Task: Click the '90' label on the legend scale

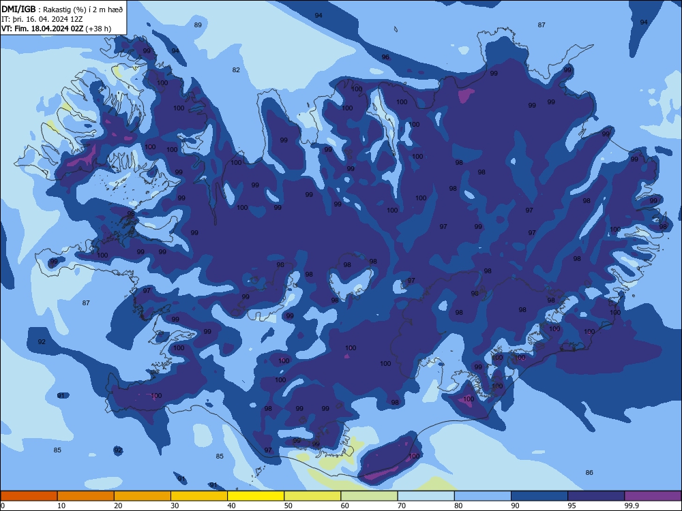Action: (515, 506)
